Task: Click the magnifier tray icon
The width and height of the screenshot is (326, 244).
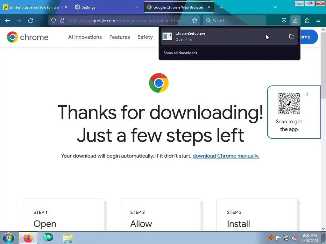Action: point(271,238)
